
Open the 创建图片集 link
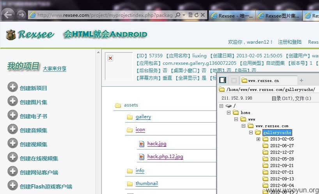[x=34, y=102]
